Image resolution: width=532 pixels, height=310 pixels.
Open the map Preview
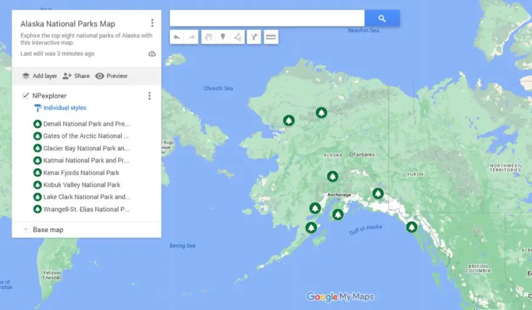point(111,76)
